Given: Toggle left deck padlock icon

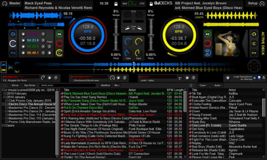Looking at the screenshot, I should [x=116, y=4].
